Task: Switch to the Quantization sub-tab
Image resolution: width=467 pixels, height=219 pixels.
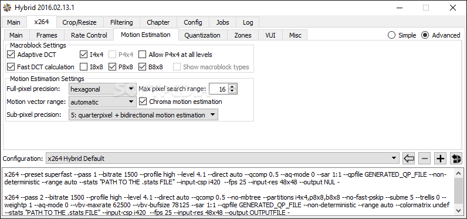Action: 202,35
